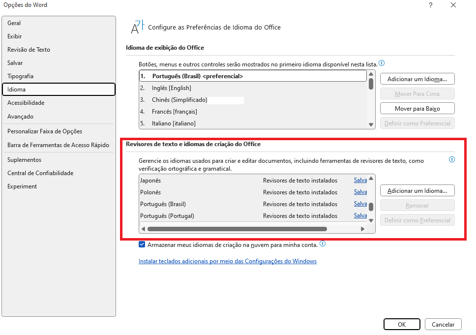The width and height of the screenshot is (476, 335).
Task: Click Adicionar um Idioma for authoring languages
Action: pos(417,191)
